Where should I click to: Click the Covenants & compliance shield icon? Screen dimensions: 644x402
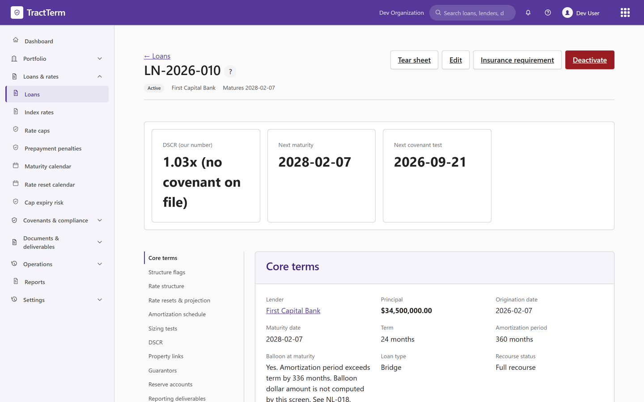pos(14,220)
